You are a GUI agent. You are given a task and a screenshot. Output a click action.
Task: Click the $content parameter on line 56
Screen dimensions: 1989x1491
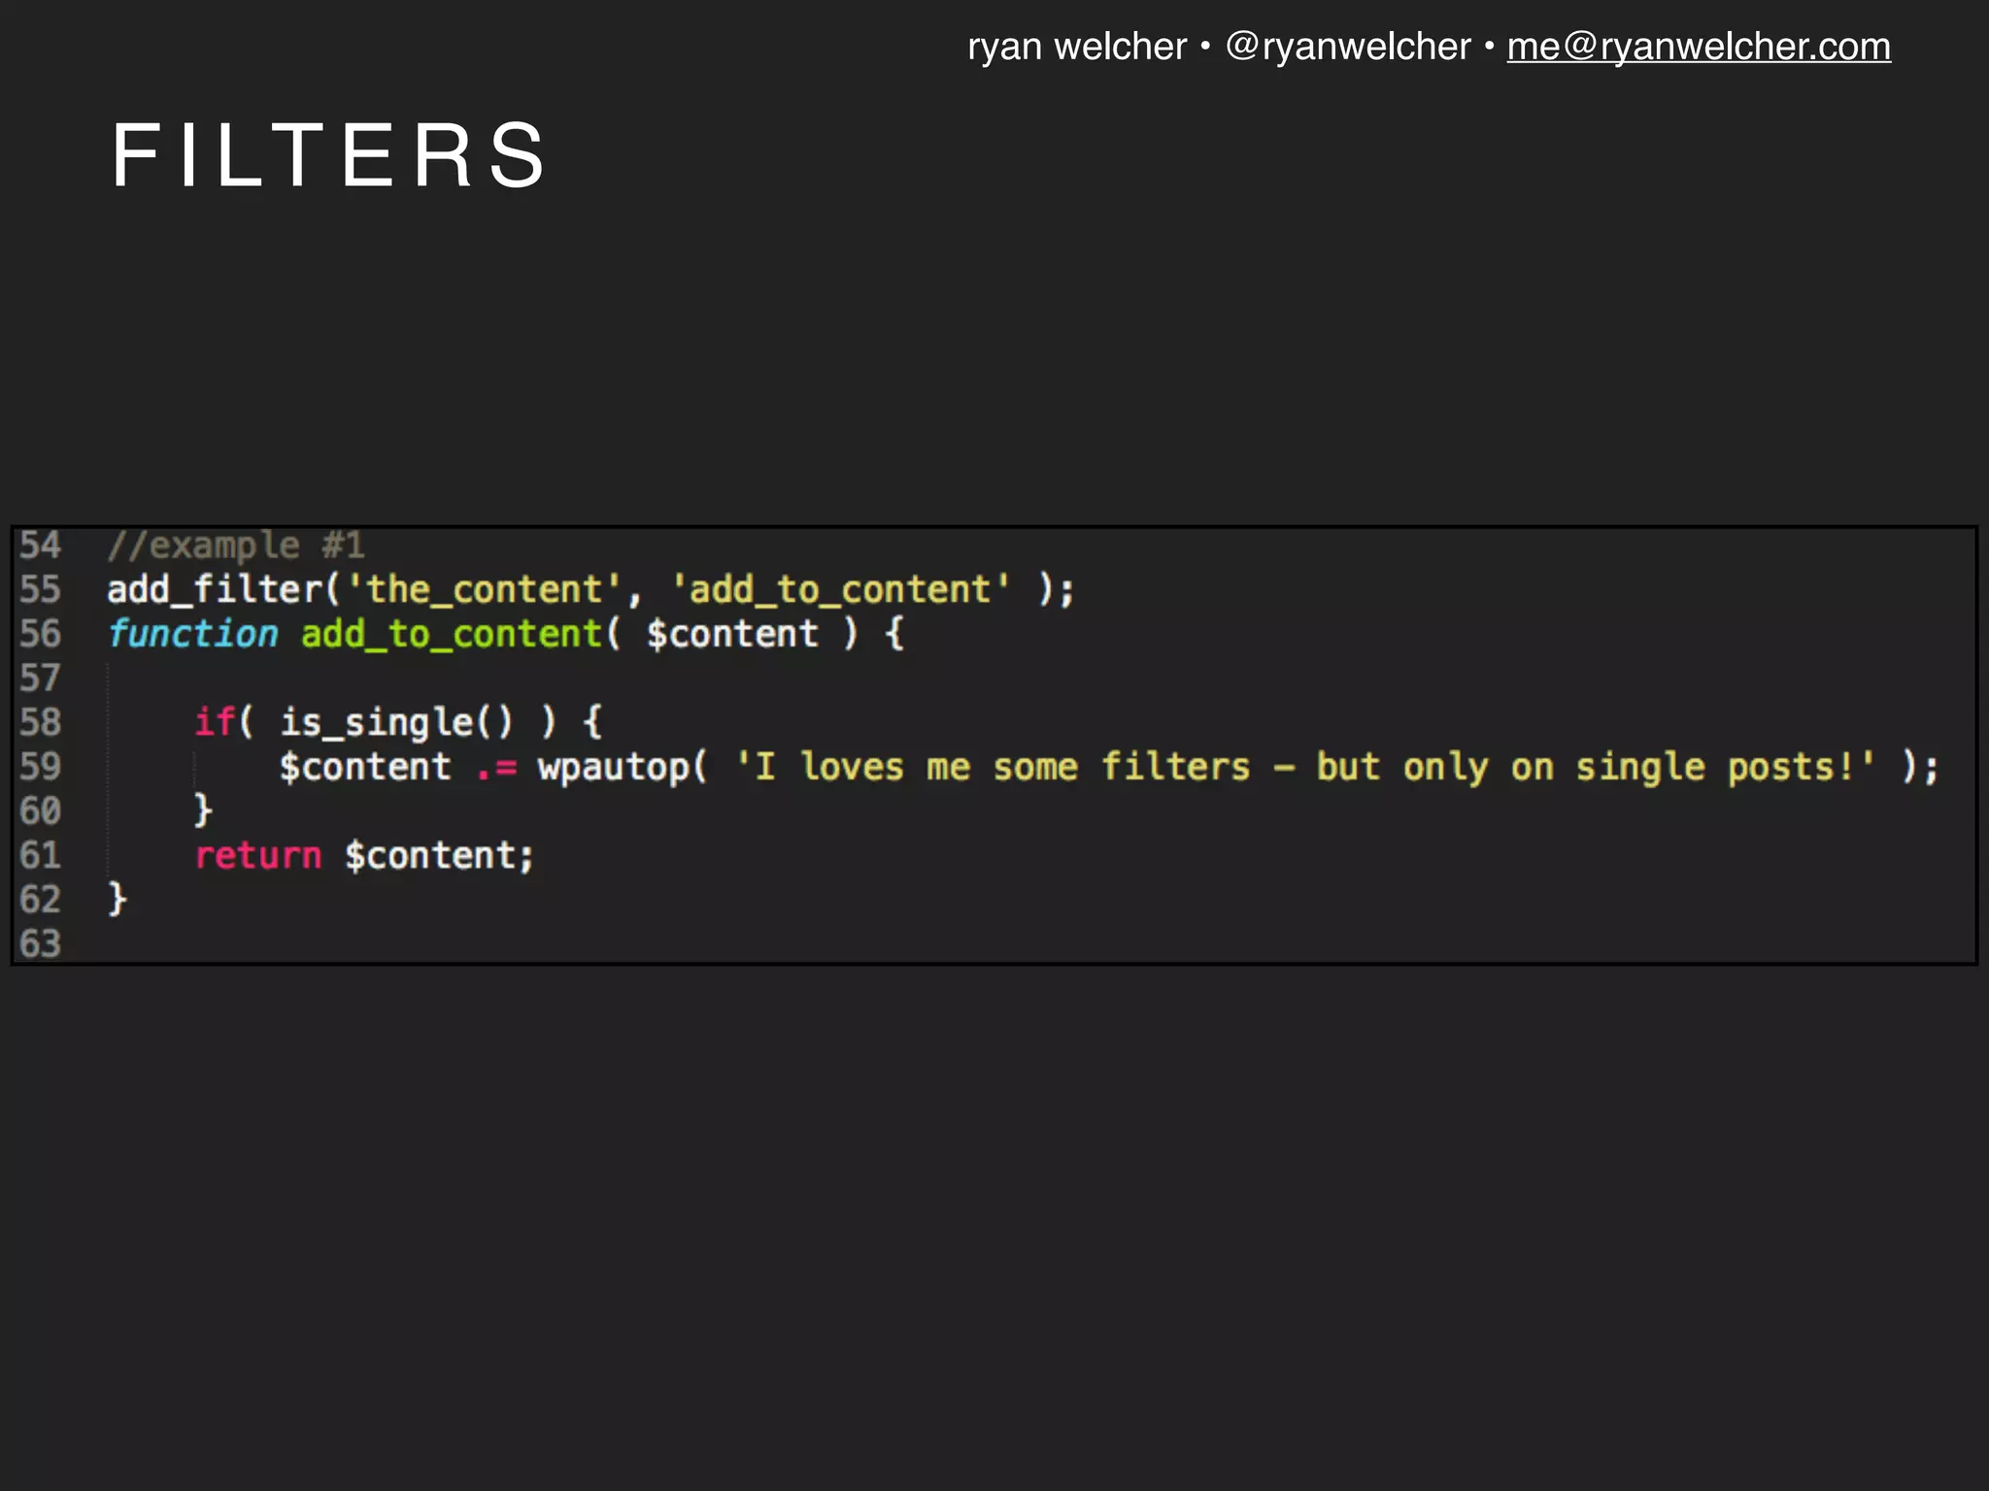(732, 634)
